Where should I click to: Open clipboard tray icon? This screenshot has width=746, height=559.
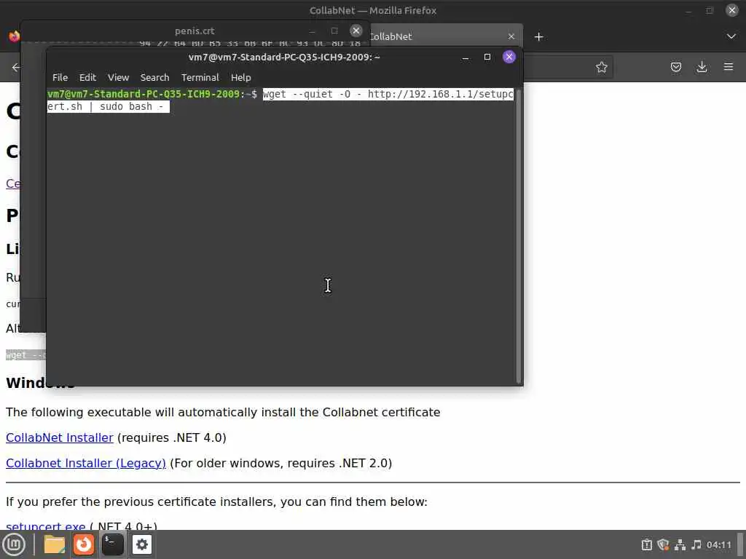(x=647, y=544)
